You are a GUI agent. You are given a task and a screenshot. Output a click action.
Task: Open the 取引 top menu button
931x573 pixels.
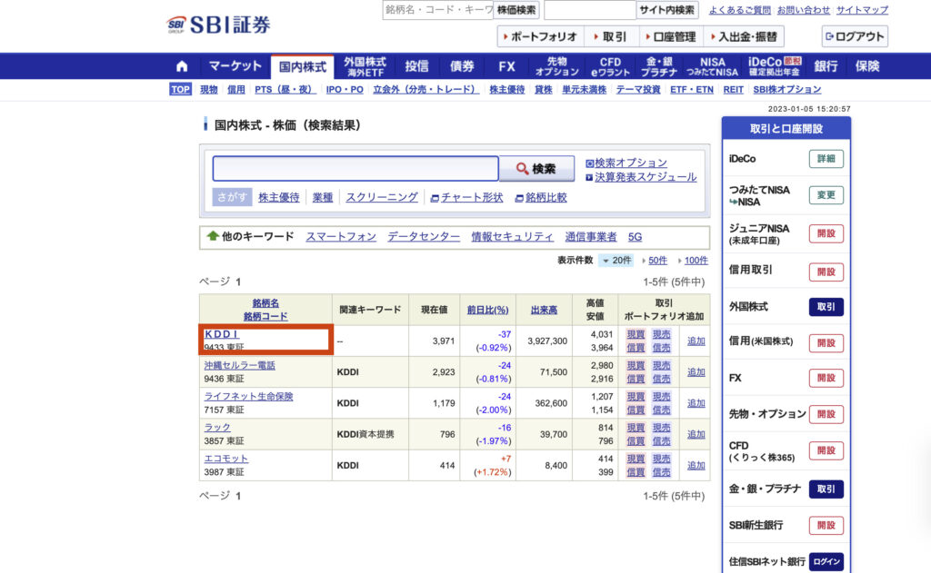[x=611, y=36]
